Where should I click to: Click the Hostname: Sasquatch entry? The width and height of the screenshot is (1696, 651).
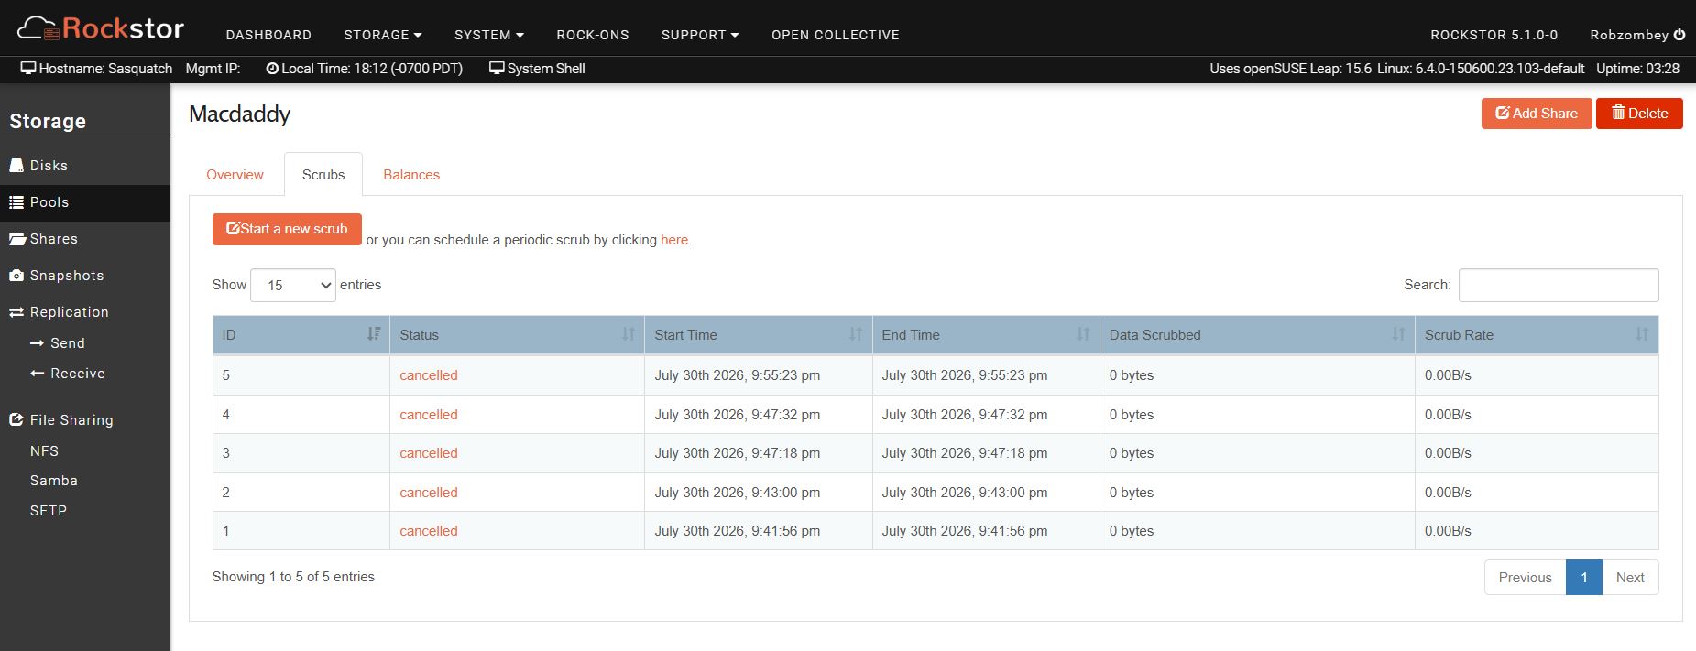pos(96,69)
